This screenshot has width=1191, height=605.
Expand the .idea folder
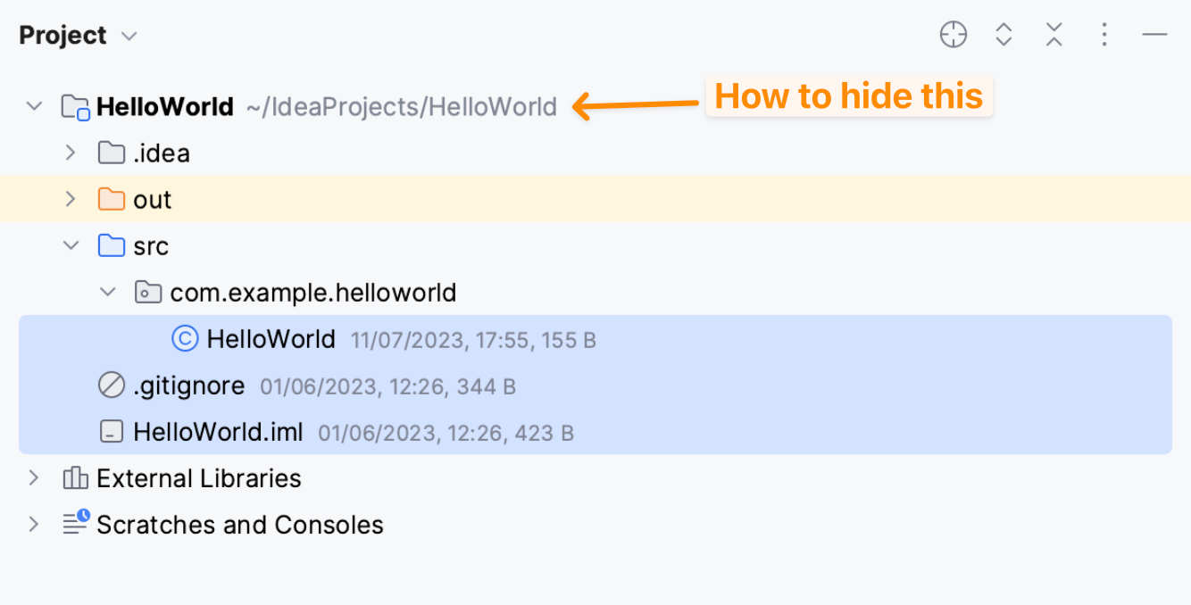(71, 153)
